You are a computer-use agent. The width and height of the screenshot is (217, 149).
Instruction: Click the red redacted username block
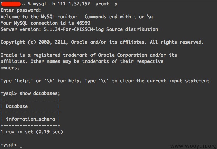[x=11, y=4]
